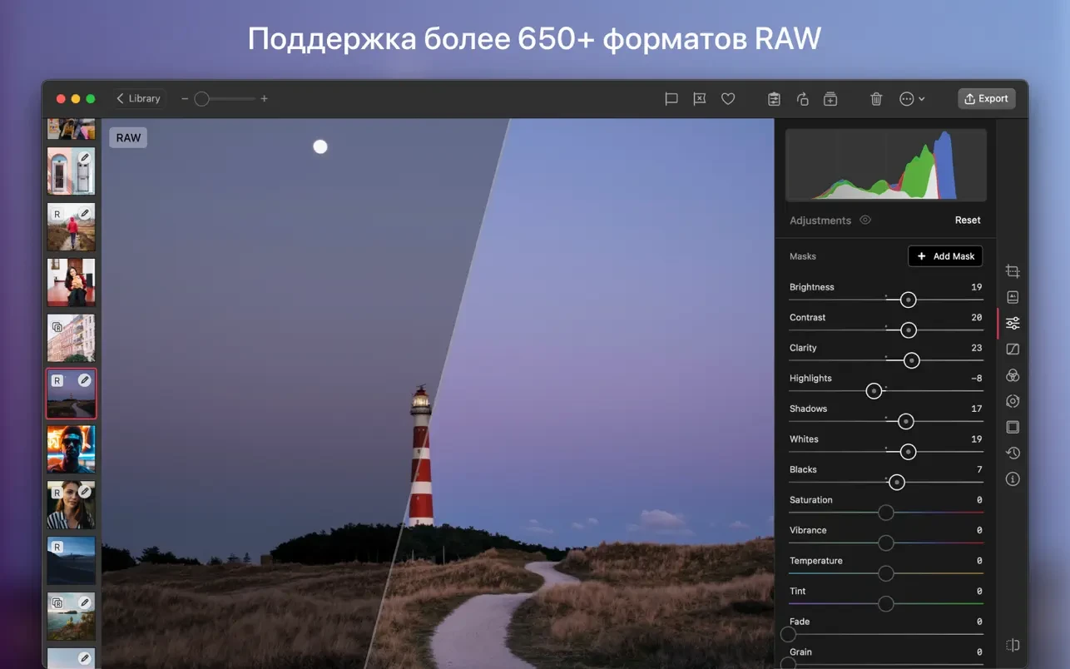Click the RAW badge on the image

click(128, 137)
